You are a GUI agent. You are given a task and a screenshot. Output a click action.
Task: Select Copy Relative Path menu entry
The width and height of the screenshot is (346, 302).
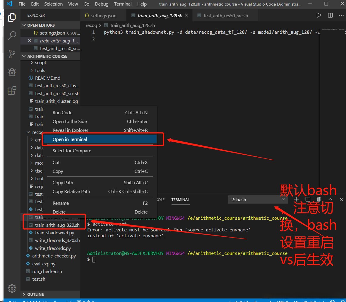coord(71,192)
